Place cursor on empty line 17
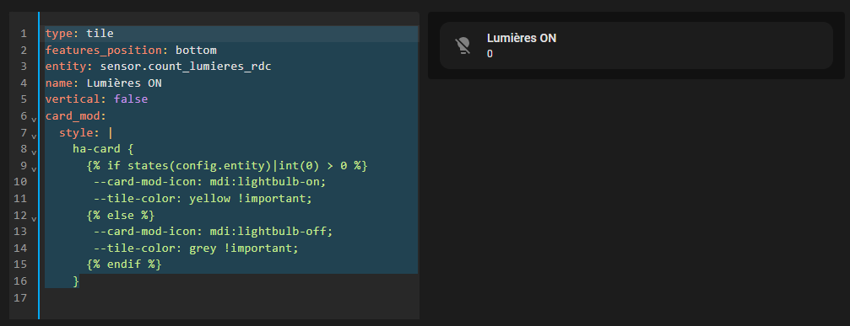Image resolution: width=850 pixels, height=326 pixels. pos(232,298)
